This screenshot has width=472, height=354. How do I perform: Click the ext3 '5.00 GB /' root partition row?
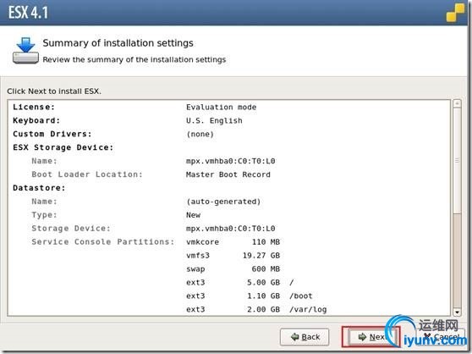coord(240,283)
